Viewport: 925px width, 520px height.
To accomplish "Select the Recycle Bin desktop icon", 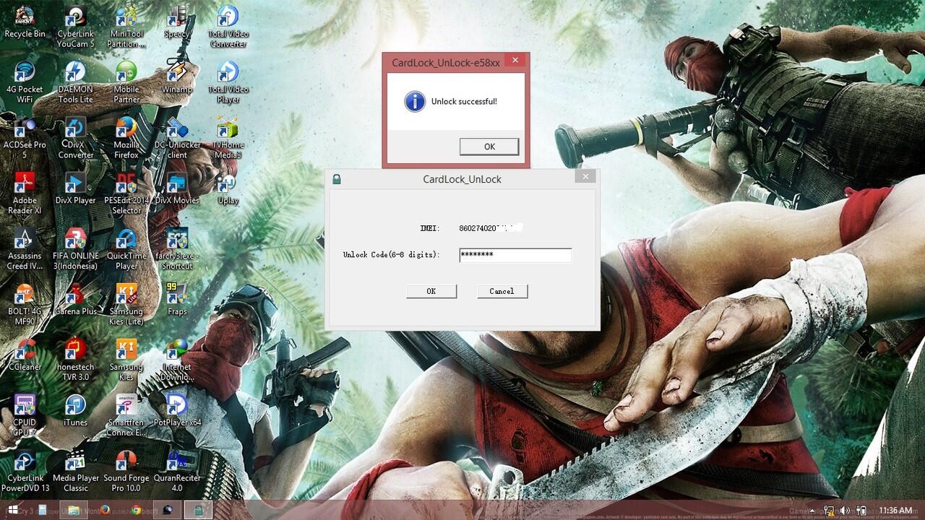I will (25, 22).
